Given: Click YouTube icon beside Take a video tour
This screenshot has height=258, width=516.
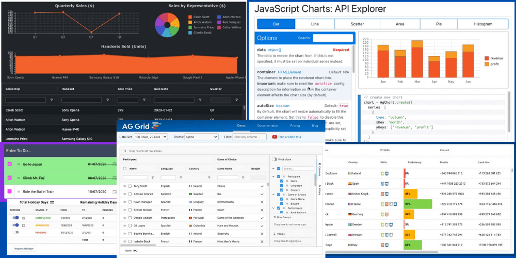Looking at the screenshot, I should point(274,137).
